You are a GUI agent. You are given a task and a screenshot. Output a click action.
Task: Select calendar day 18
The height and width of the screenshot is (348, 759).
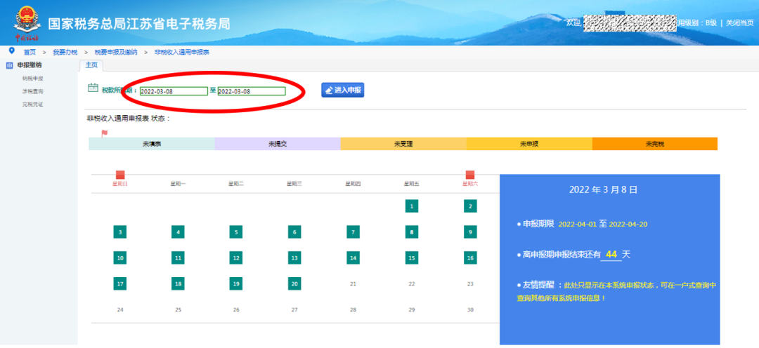178,284
